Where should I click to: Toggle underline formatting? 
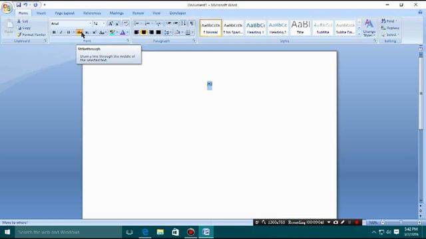[69, 33]
